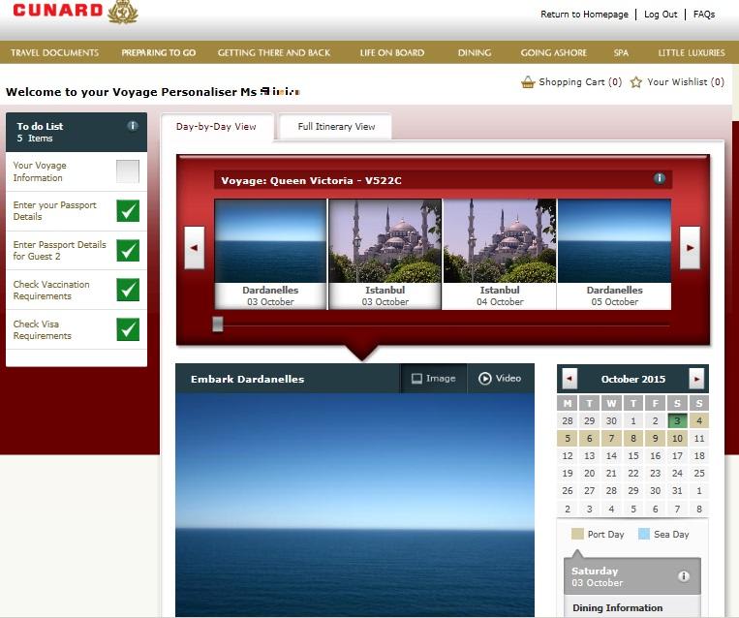
Task: Tick the Your Voyage Information checkbox
Action: [128, 171]
